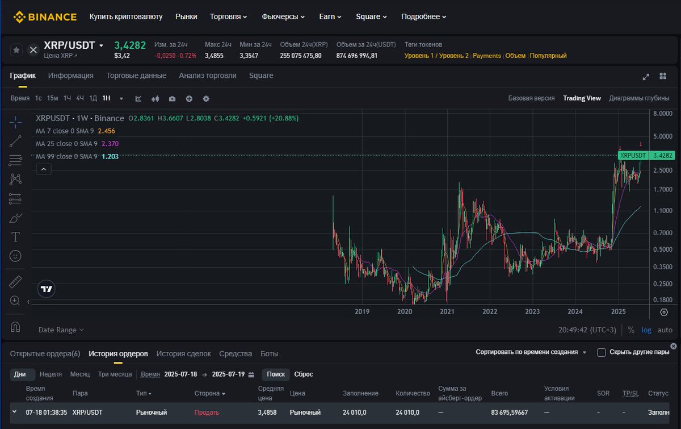Open Рынки link
681x429 pixels.
pos(186,16)
